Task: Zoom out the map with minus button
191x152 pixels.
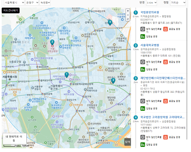Action: point(128,15)
